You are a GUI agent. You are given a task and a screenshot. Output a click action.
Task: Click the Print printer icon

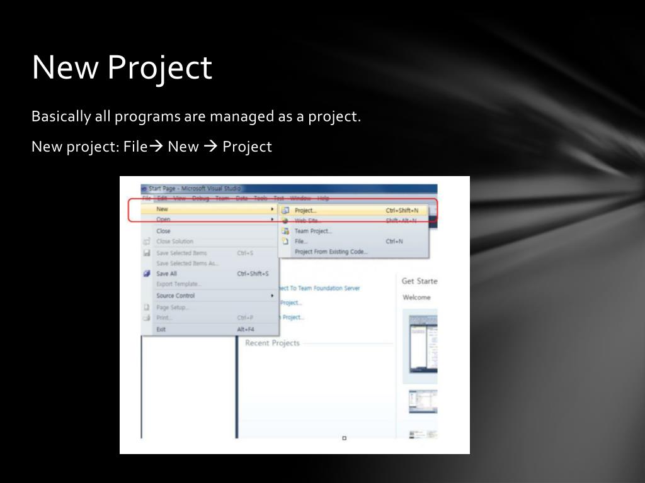pyautogui.click(x=146, y=318)
